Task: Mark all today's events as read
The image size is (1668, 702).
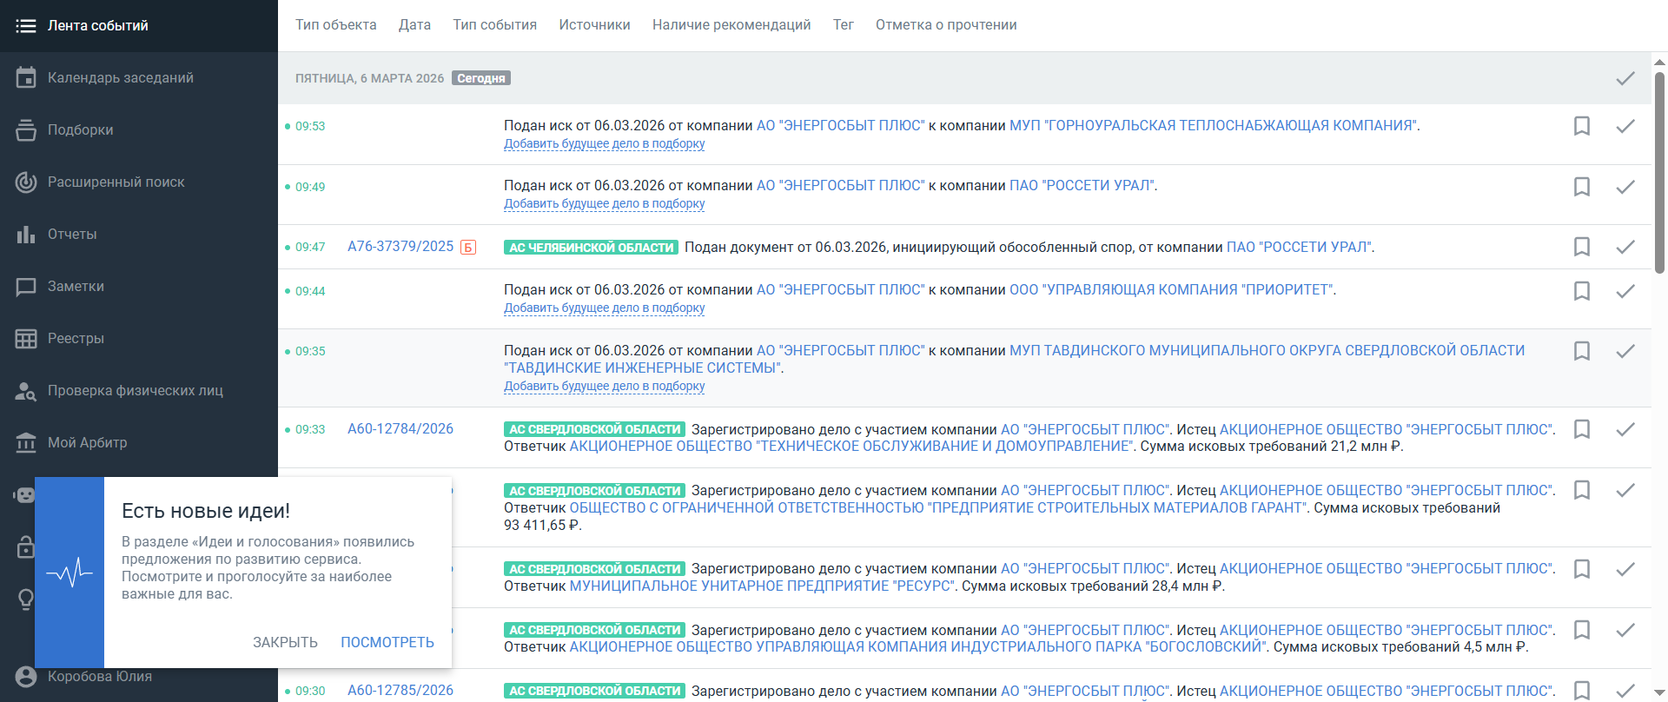Action: (x=1625, y=78)
